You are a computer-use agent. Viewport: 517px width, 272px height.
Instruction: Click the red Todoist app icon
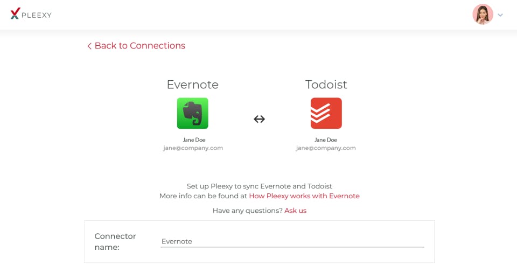[x=326, y=113]
